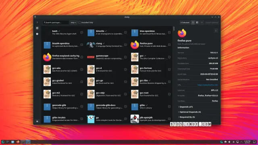Show hidden system tray icons

241,142
